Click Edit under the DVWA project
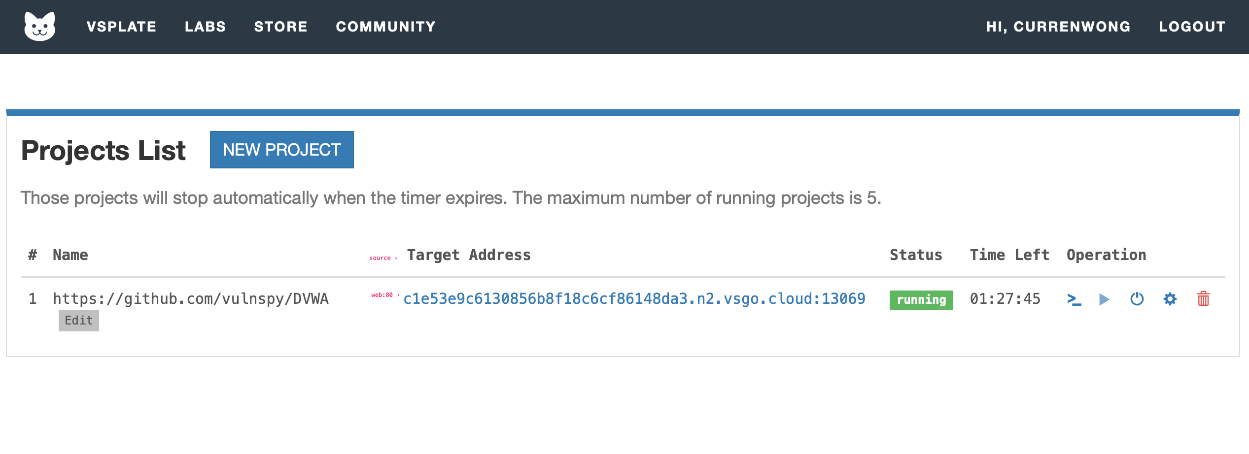Viewport: 1249px width, 454px height. 79,321
